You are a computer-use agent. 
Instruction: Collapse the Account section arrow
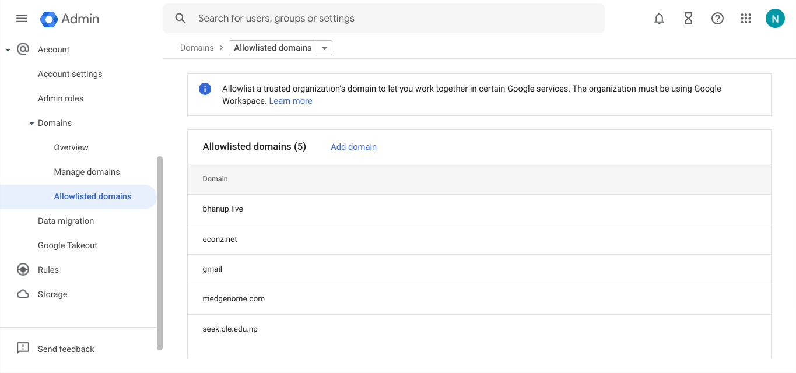click(x=8, y=50)
